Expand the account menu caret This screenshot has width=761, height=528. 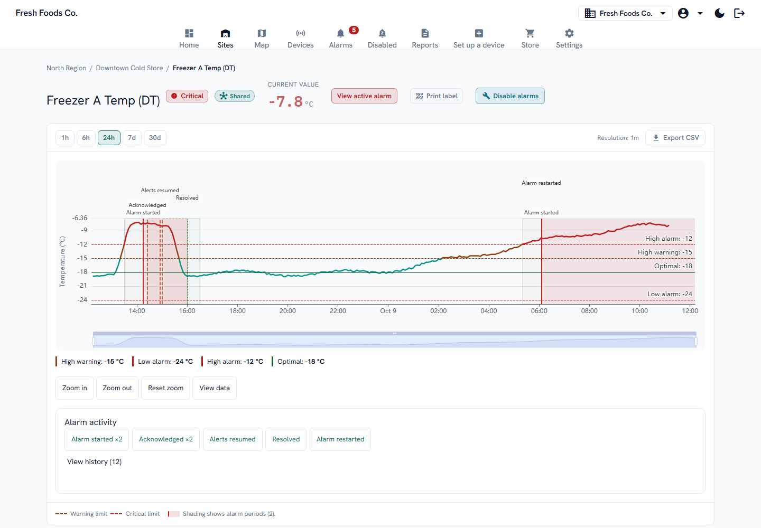pyautogui.click(x=700, y=13)
